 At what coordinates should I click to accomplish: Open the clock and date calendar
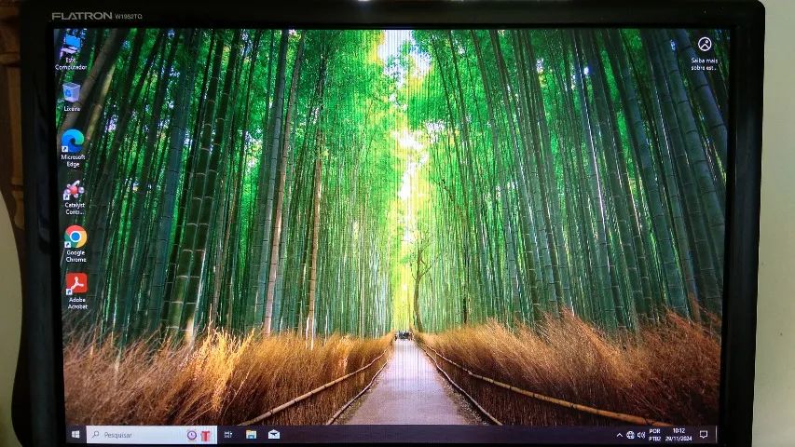pos(678,435)
